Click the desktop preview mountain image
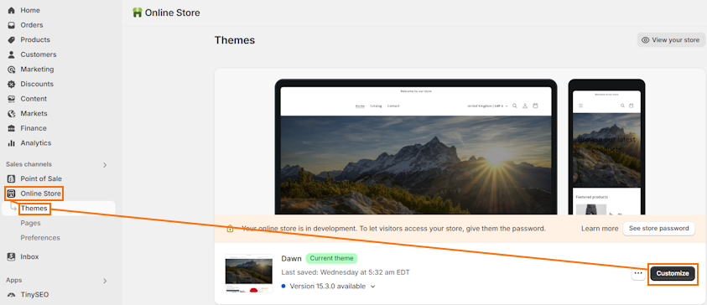 [x=416, y=165]
